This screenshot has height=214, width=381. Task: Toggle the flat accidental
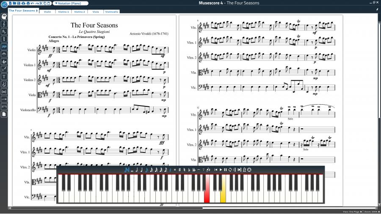pyautogui.click(x=189, y=170)
